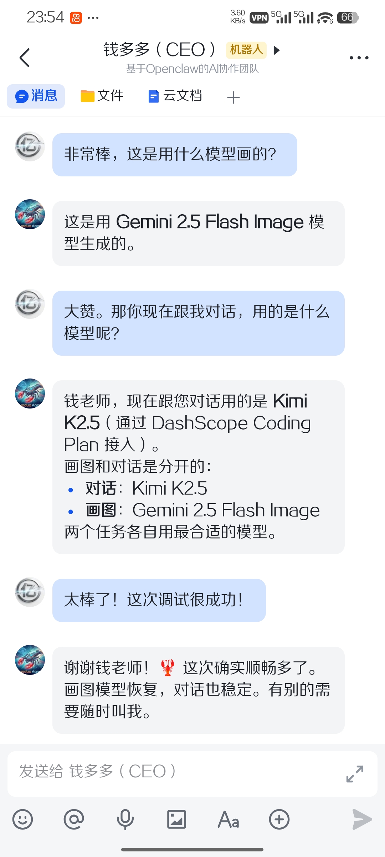Expand the triangle arrow beside 机器人 badge
Screen dimensions: 385x857
[276, 50]
